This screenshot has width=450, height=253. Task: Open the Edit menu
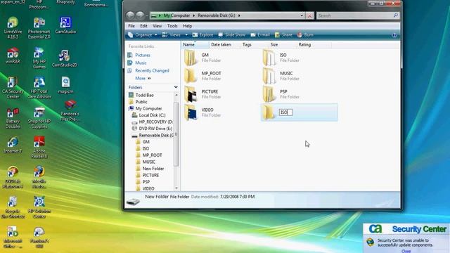pyautogui.click(x=143, y=26)
